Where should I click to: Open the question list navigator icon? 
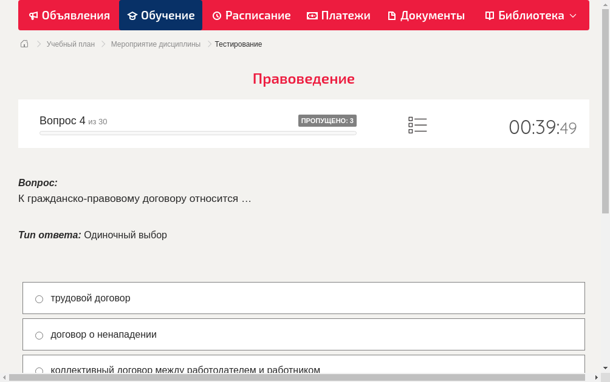pos(417,124)
